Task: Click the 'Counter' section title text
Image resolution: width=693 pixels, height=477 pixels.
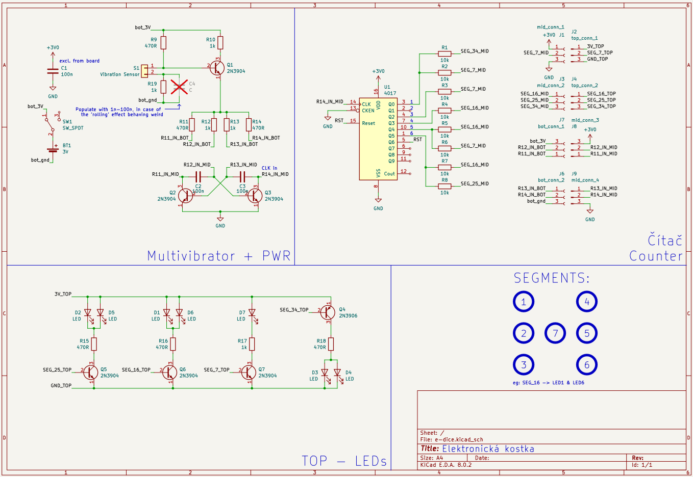Action: [x=656, y=256]
